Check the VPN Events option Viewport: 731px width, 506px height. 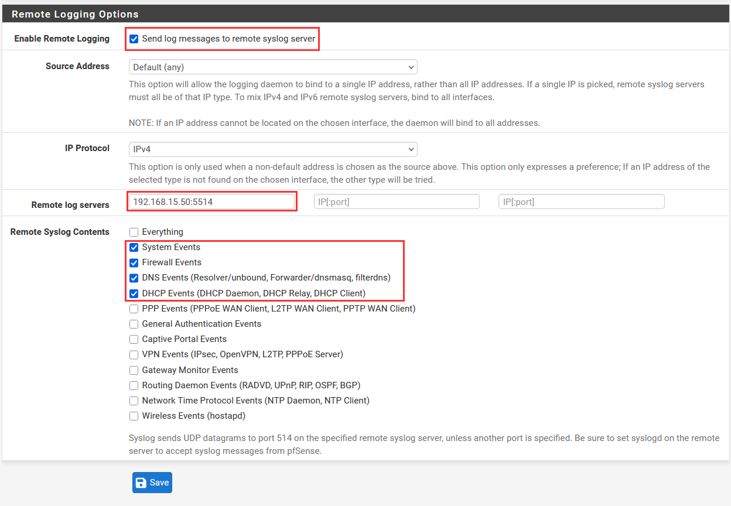(134, 355)
